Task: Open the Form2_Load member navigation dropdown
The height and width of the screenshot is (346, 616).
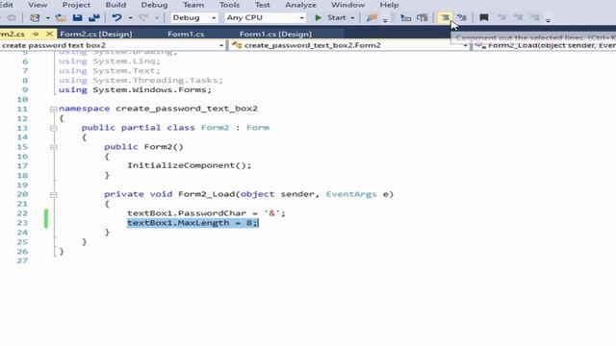Action: coord(545,45)
